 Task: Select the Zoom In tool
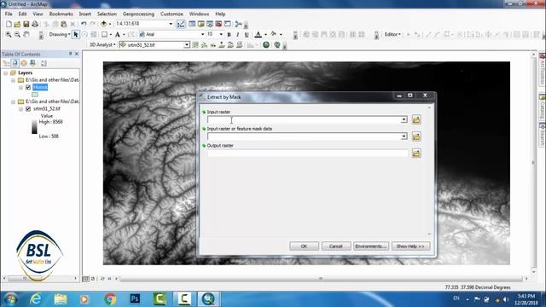click(x=8, y=34)
